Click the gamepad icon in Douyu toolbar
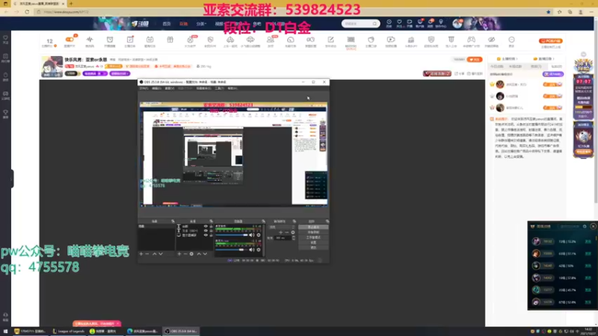 click(472, 40)
